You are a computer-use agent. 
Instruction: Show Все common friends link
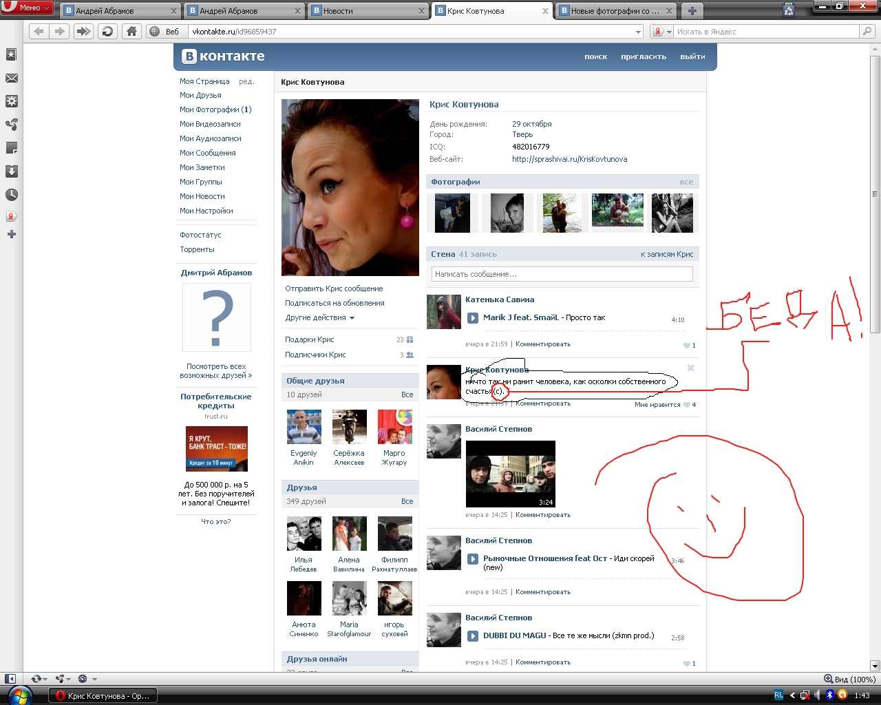click(407, 394)
